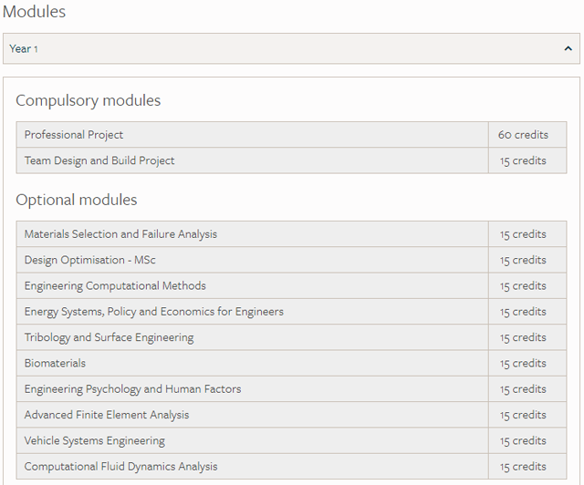Screen dimensions: 584x485
Task: Click credits value for Biomaterials row
Action: [x=523, y=363]
